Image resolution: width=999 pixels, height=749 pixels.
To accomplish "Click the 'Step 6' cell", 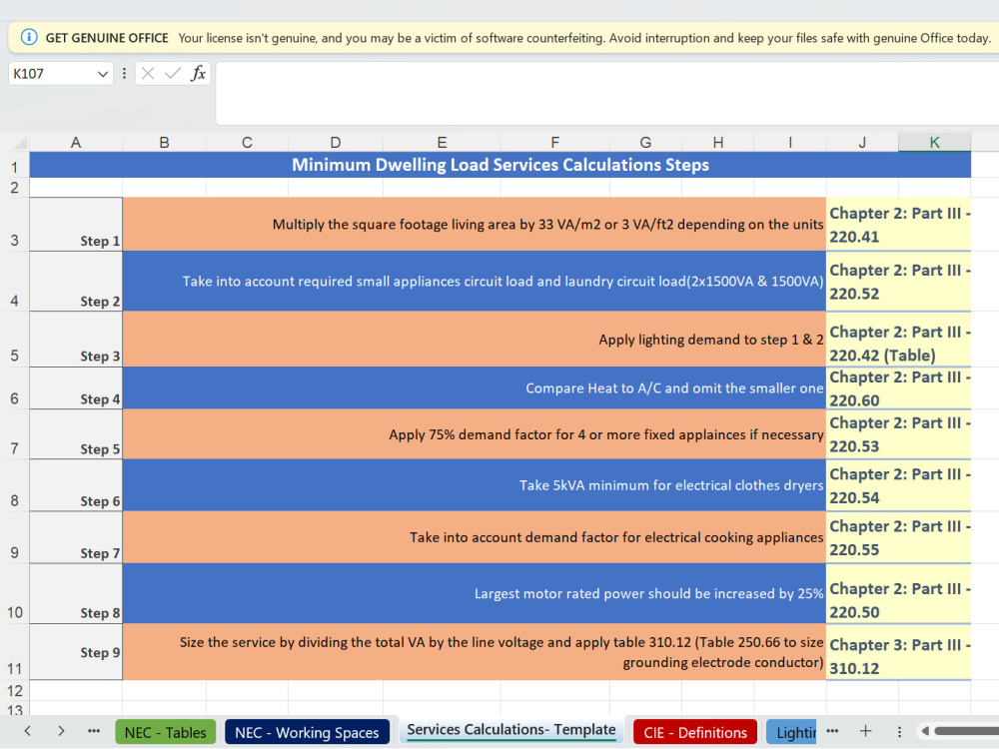I will coord(76,484).
